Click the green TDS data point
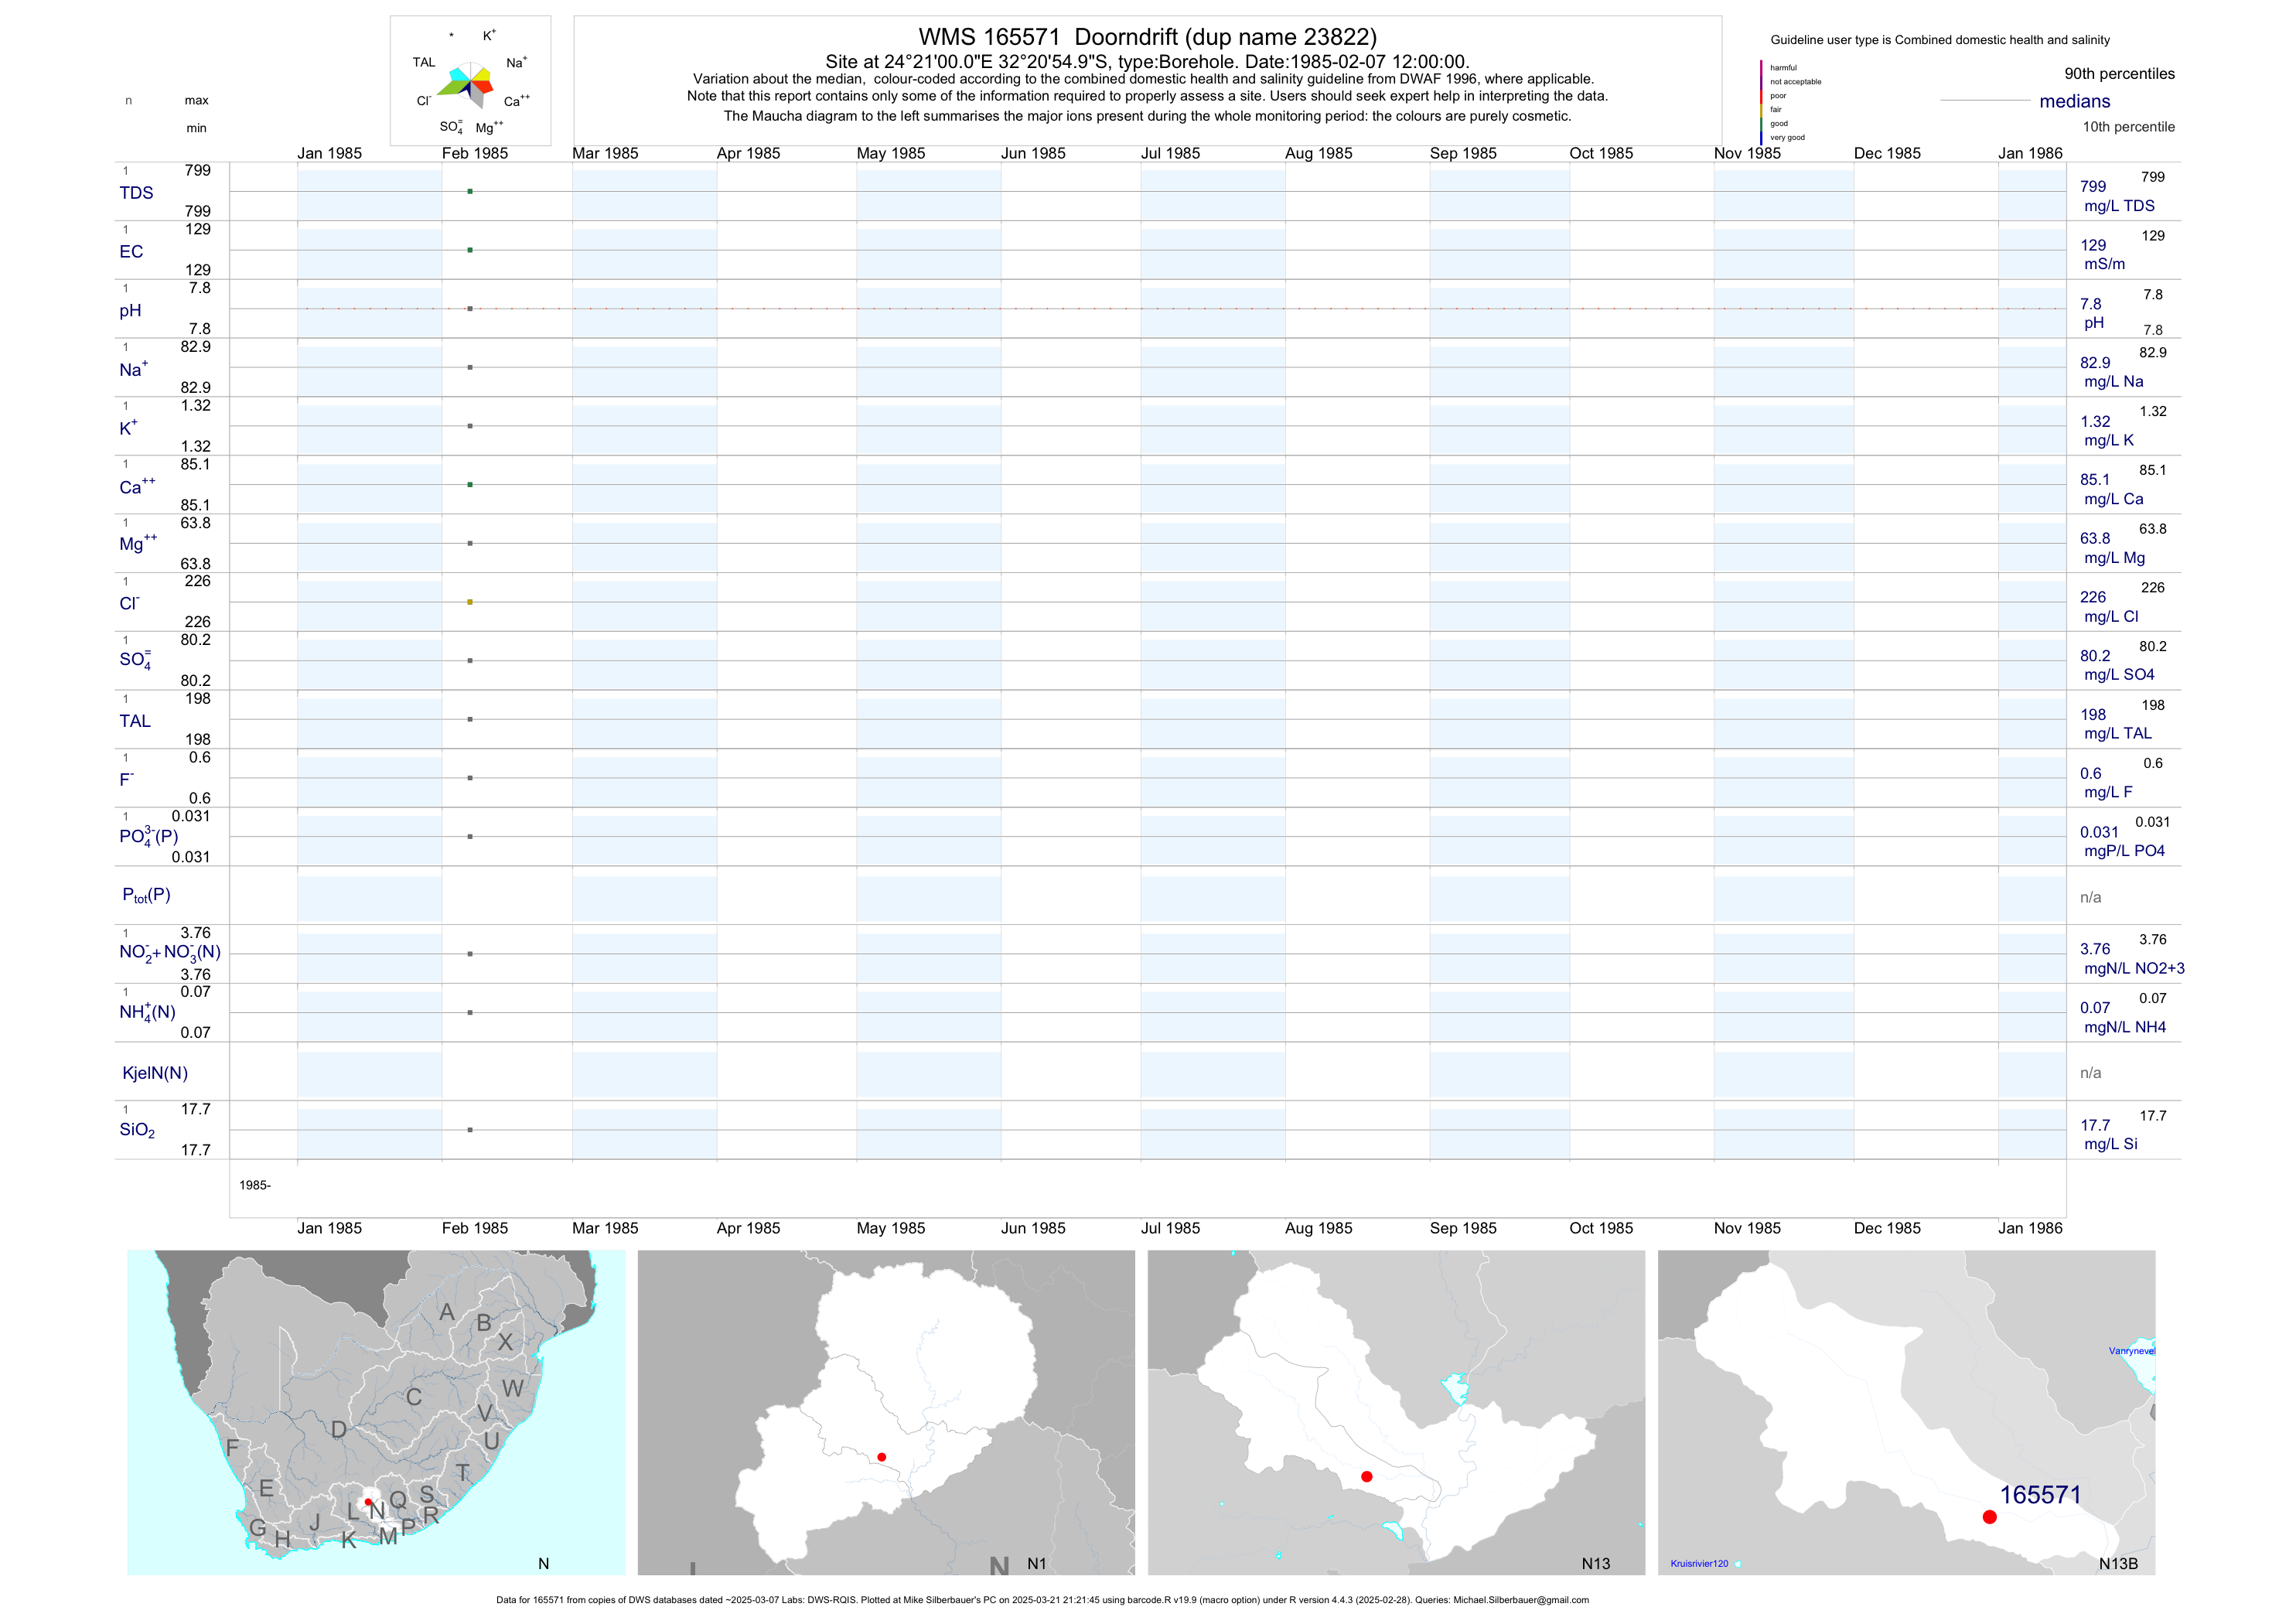Viewport: 2296px width, 1624px height. click(x=470, y=191)
